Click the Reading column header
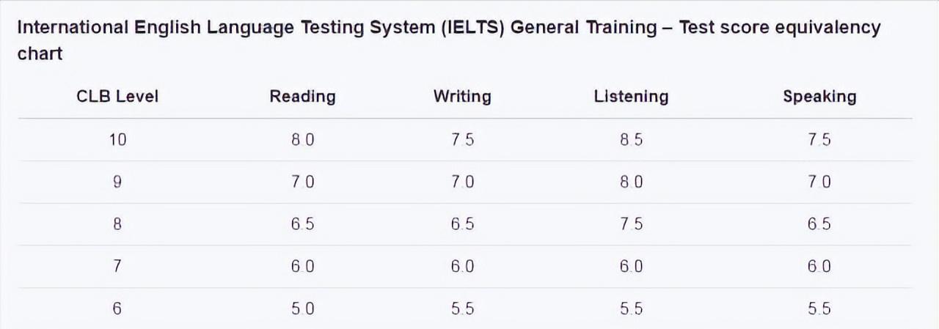Screen dimensions: 939x329 click(302, 96)
